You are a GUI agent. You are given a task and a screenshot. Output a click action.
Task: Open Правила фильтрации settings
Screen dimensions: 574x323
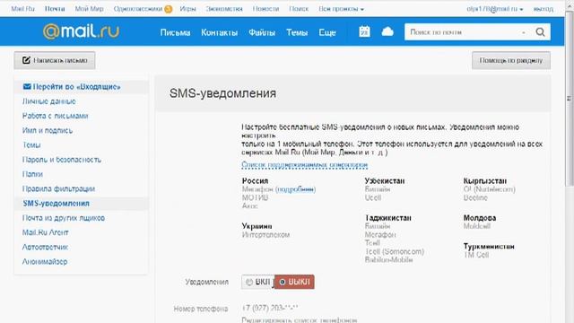point(58,189)
